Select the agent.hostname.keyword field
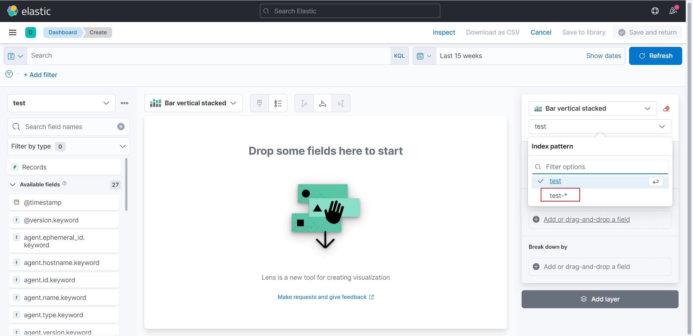 [64, 262]
